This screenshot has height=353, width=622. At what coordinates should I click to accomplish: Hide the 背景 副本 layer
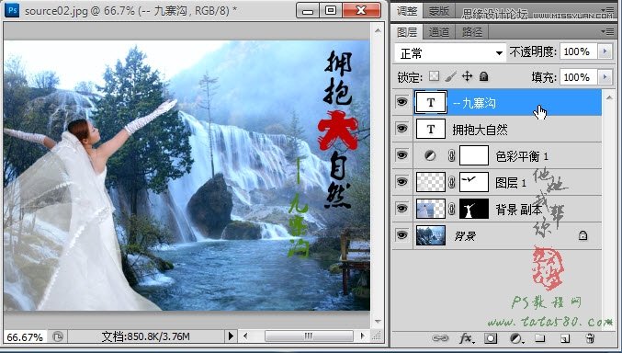tap(401, 208)
